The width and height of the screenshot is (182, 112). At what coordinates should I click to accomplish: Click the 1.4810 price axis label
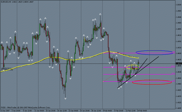tap(179, 35)
